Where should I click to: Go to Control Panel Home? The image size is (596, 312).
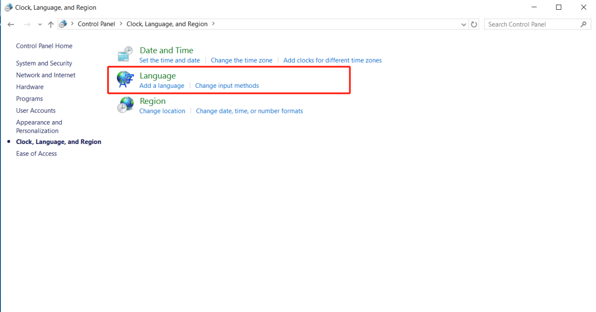pos(44,46)
